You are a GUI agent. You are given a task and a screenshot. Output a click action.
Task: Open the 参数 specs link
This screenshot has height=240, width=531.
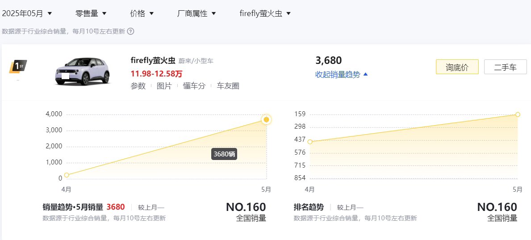coord(138,86)
